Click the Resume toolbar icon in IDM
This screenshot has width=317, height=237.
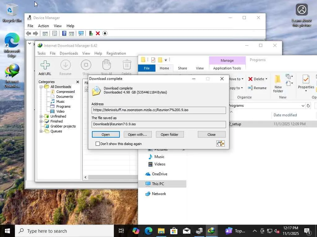click(66, 68)
